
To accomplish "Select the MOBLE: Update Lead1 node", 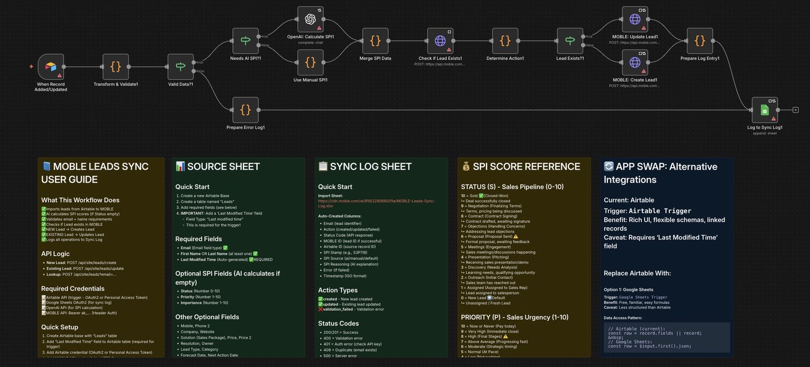I will click(x=634, y=20).
